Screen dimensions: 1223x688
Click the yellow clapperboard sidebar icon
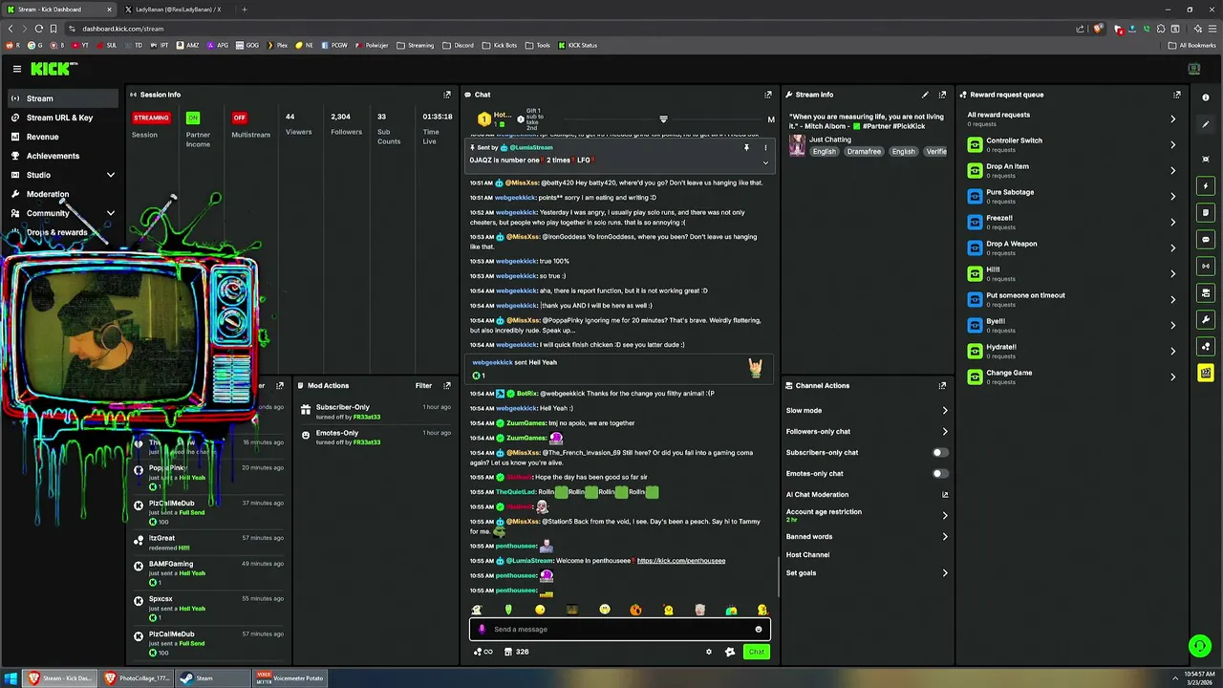pos(1206,373)
